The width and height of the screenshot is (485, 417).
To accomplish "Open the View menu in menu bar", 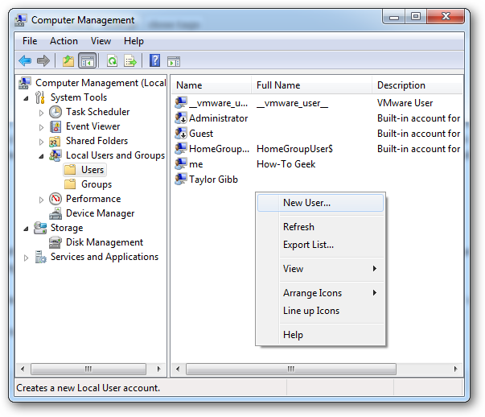I will coord(101,41).
